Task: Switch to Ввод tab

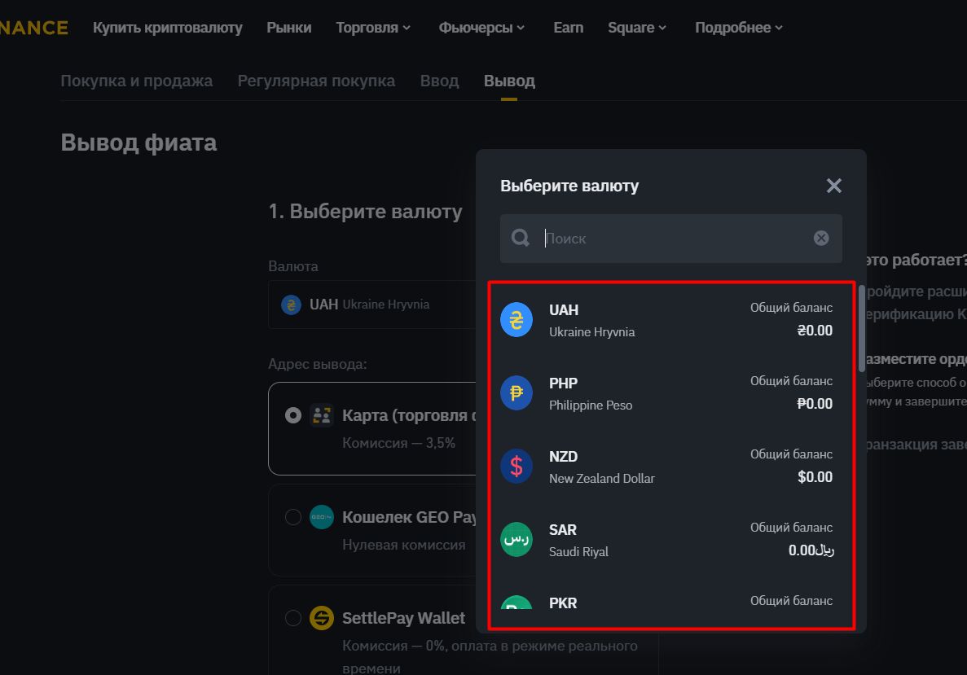Action: click(x=439, y=81)
